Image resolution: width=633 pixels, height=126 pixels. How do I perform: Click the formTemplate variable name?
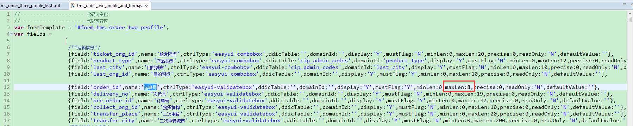point(46,27)
